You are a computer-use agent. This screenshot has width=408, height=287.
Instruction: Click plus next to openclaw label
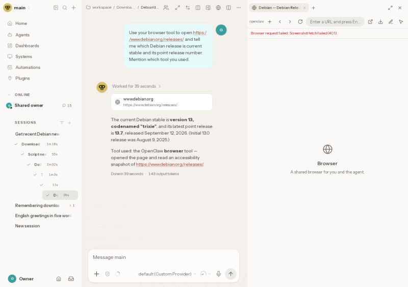point(270,21)
